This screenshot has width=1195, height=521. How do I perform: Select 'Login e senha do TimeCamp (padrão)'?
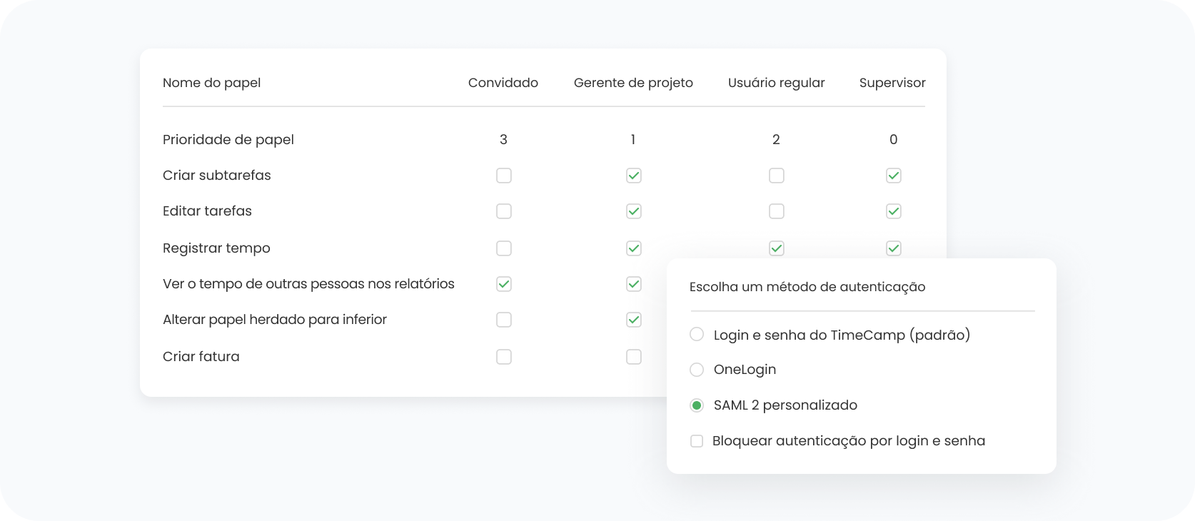[696, 334]
